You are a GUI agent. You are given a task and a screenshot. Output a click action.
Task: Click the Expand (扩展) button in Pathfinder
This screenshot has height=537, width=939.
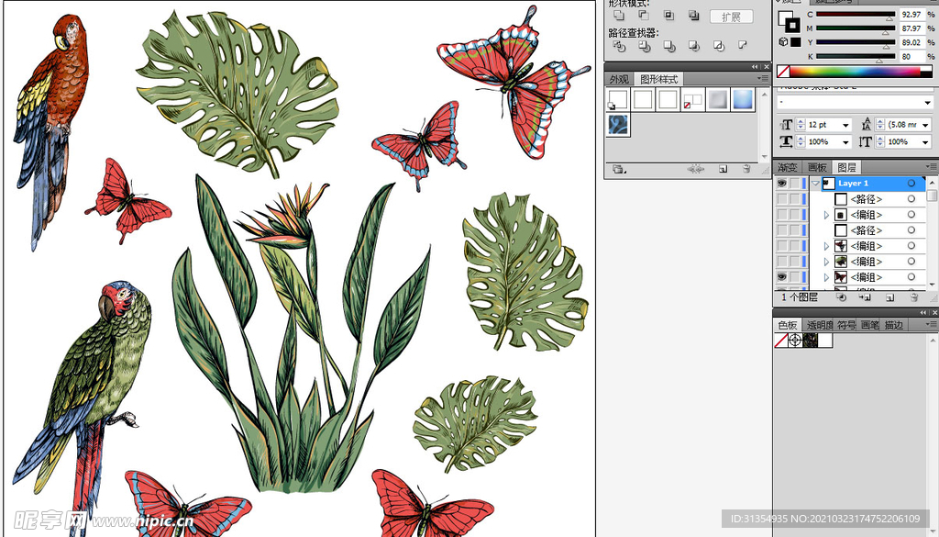click(731, 17)
